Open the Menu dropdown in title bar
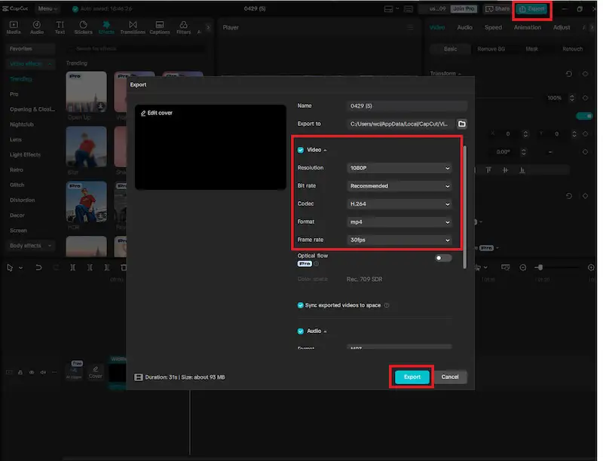The image size is (603, 461). click(47, 9)
